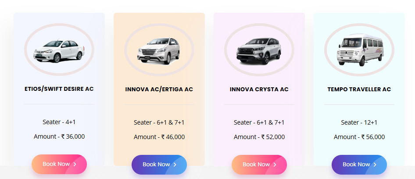Book the Innova Crysta AC car
The image size is (415, 179).
pos(259,165)
